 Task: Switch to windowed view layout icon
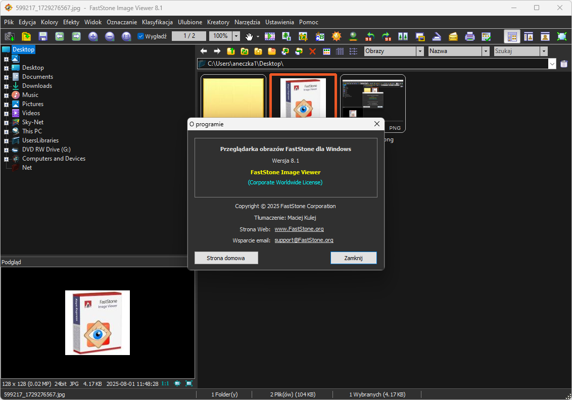tap(529, 36)
